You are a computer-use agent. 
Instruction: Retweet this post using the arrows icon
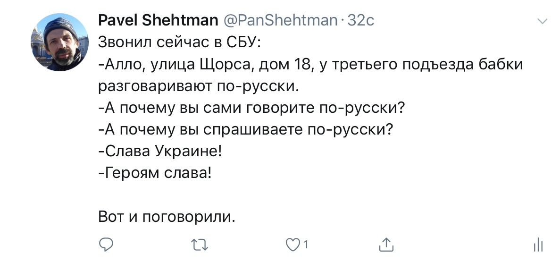coord(199,245)
